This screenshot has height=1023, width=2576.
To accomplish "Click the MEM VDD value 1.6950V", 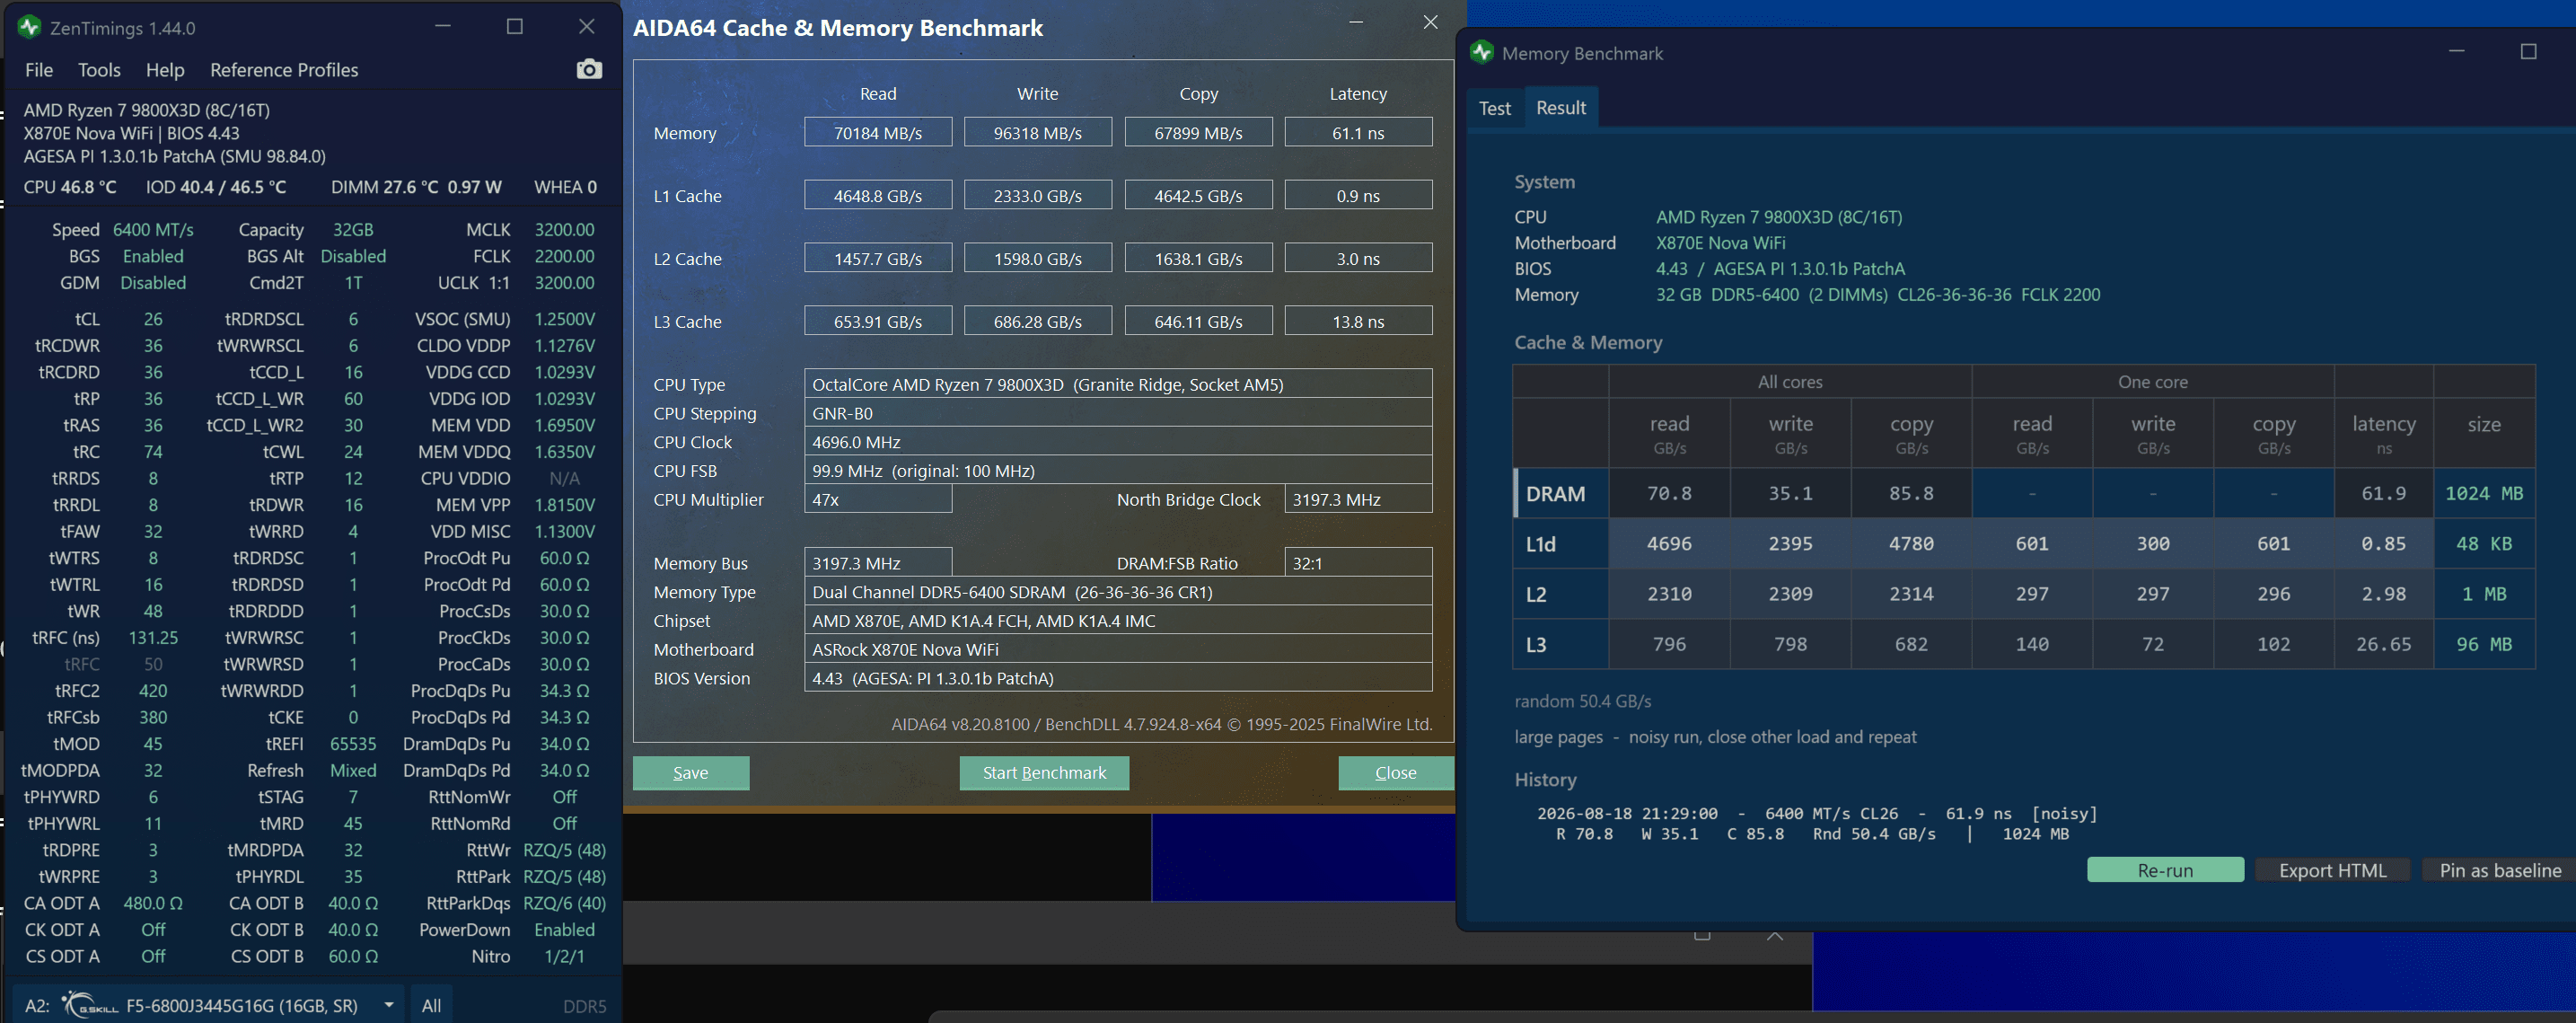I will tap(564, 425).
